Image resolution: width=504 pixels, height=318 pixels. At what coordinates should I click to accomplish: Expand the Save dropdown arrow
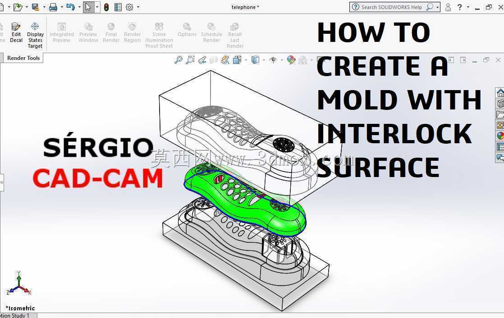pyautogui.click(x=44, y=7)
